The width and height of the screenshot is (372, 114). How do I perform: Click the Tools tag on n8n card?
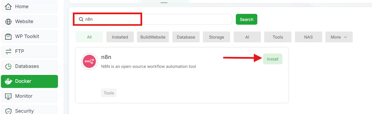(109, 93)
